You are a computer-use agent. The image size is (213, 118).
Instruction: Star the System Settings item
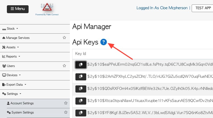pyautogui.click(x=66, y=112)
